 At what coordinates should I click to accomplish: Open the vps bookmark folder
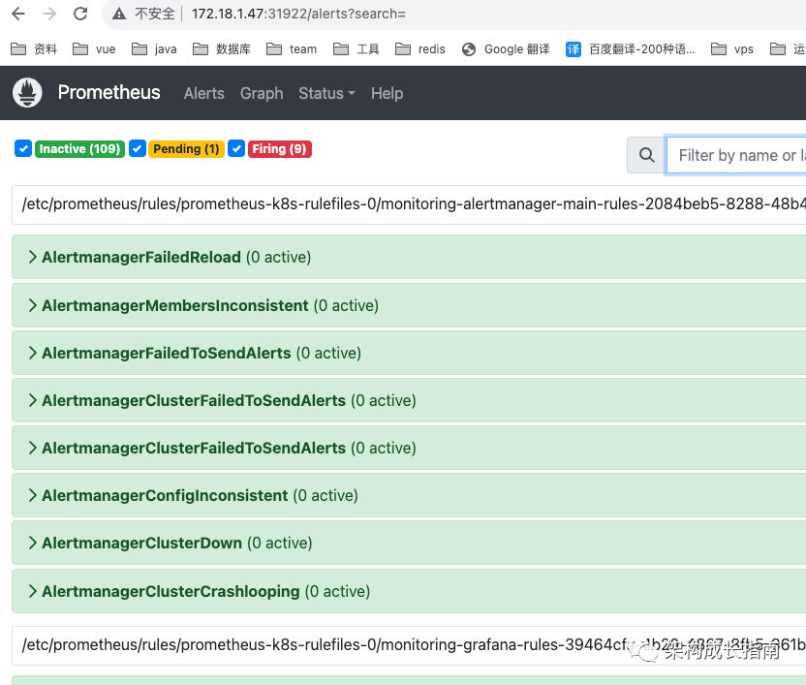pos(732,48)
